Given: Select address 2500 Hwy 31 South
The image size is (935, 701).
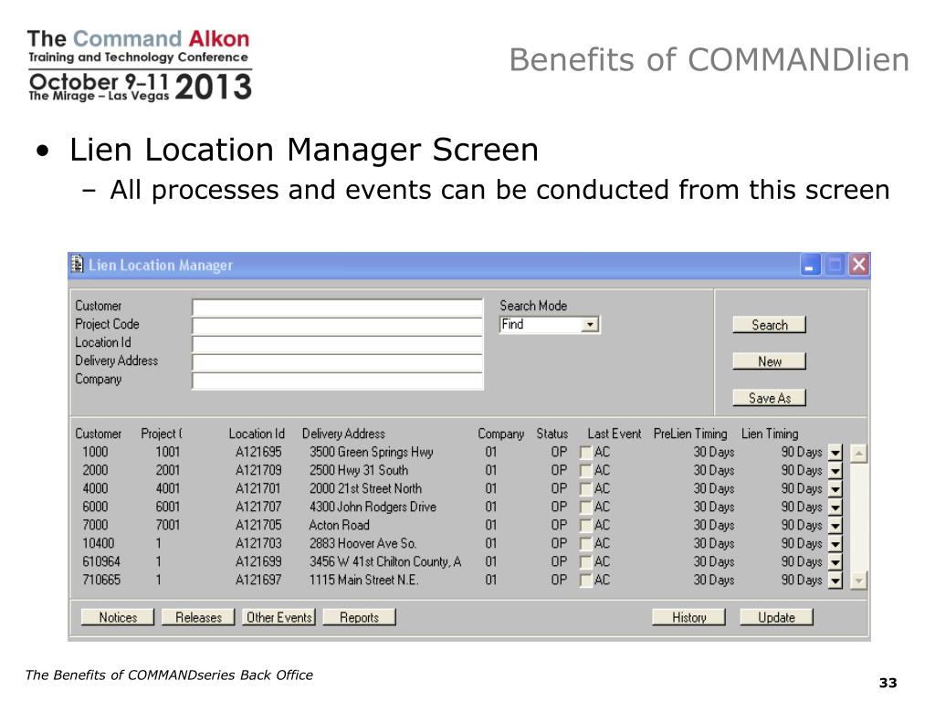Looking at the screenshot, I should [358, 470].
